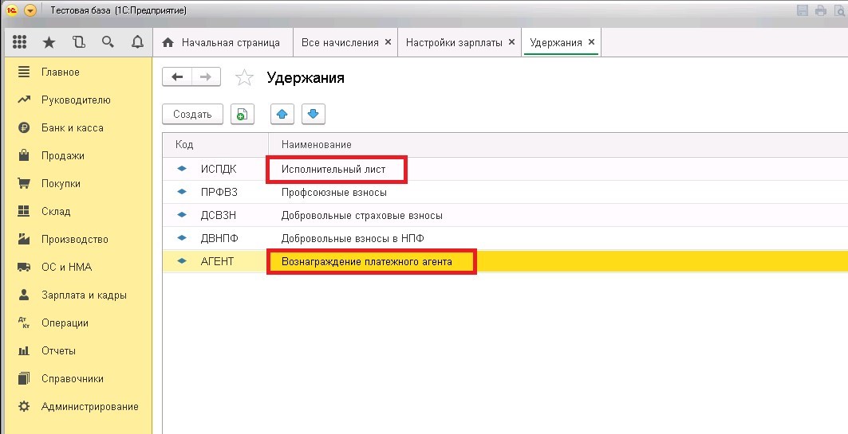Open Справочники section in sidebar
This screenshot has width=848, height=434.
[77, 378]
